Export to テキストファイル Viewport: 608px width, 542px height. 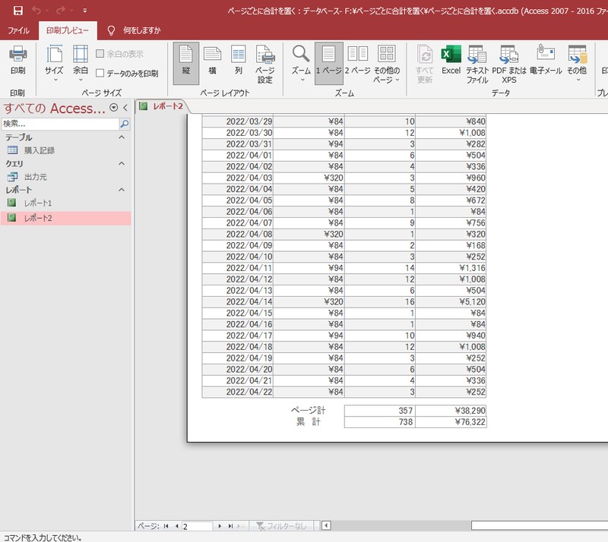pos(477,64)
